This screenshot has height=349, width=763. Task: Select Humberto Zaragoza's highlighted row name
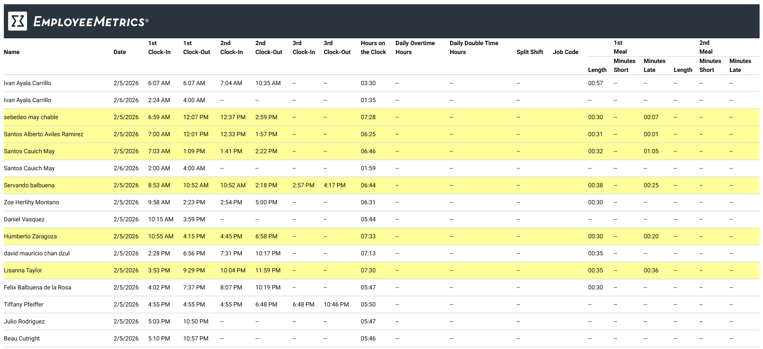pyautogui.click(x=30, y=236)
